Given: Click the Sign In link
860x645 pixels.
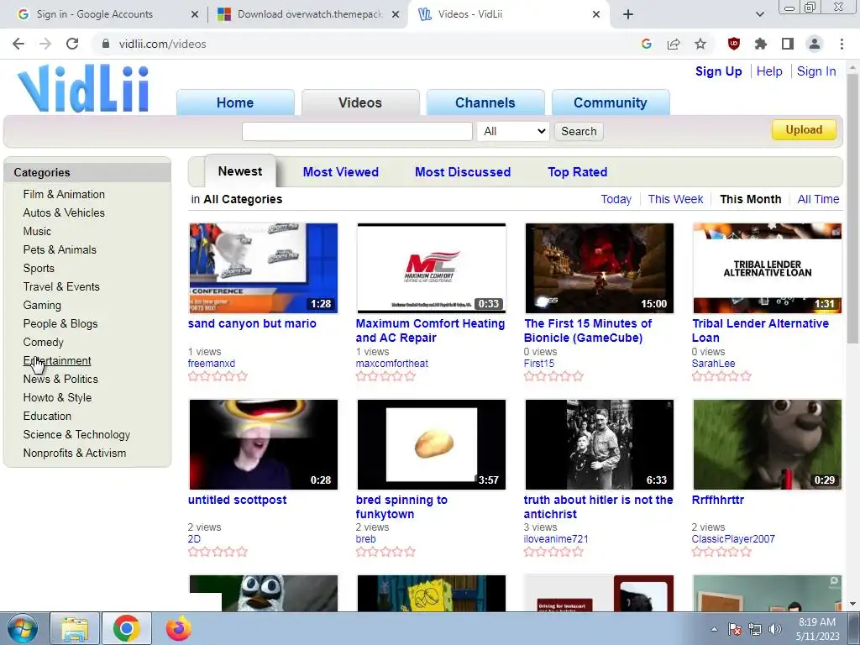Looking at the screenshot, I should point(816,71).
